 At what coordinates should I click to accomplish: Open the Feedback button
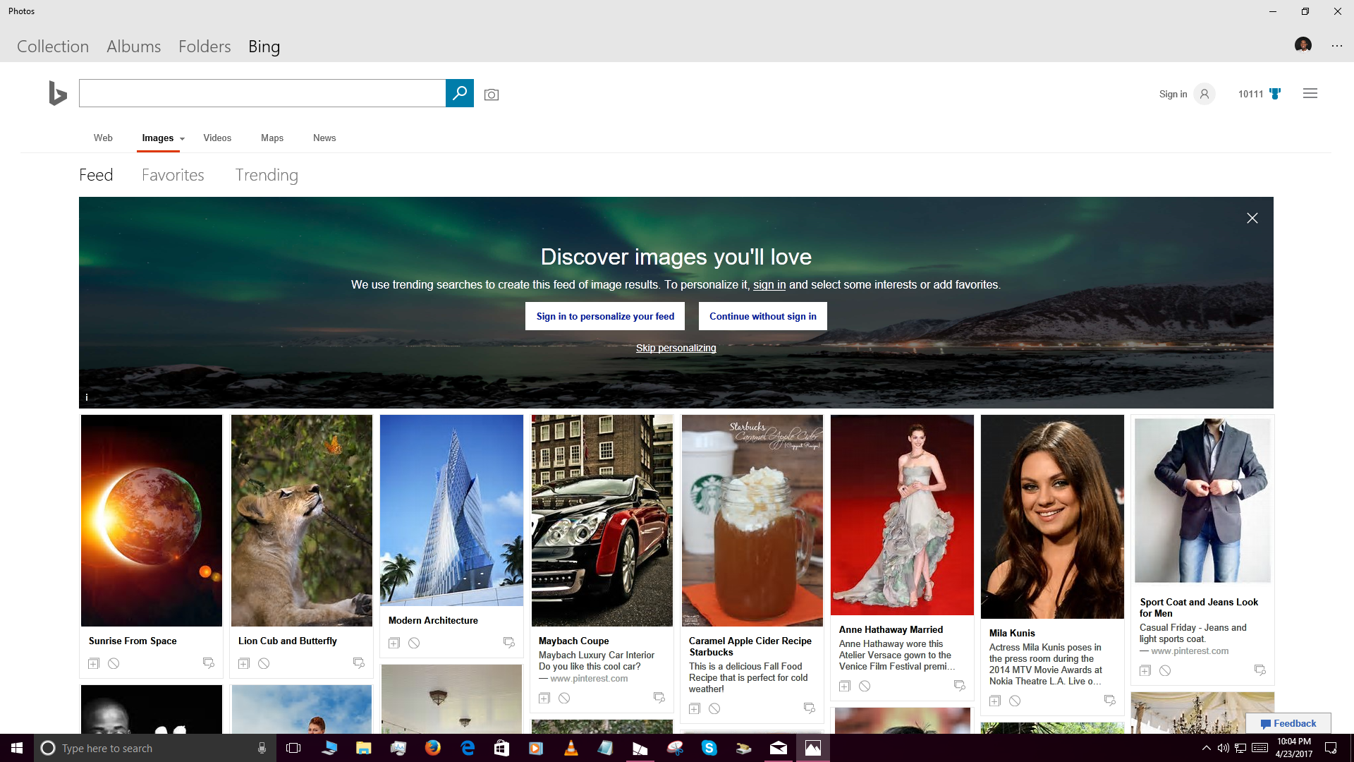pyautogui.click(x=1288, y=723)
